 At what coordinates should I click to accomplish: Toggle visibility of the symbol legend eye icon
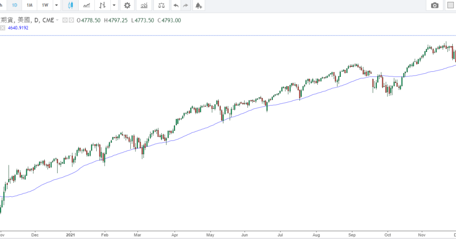pyautogui.click(x=65, y=20)
